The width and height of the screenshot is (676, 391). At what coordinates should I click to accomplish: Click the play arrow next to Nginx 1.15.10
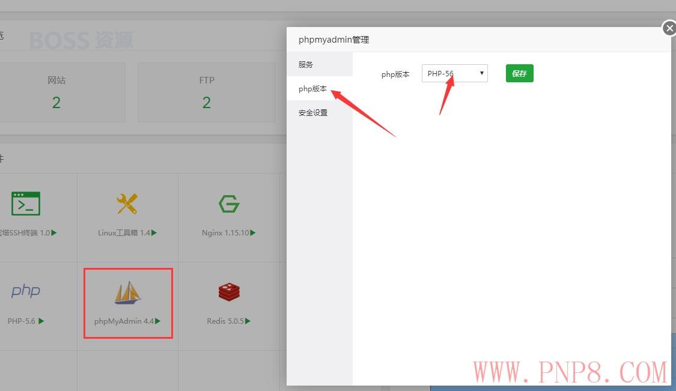tap(253, 233)
